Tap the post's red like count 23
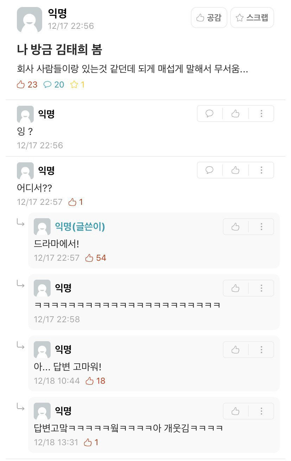Viewport: 291px width, 461px height. [x=27, y=85]
